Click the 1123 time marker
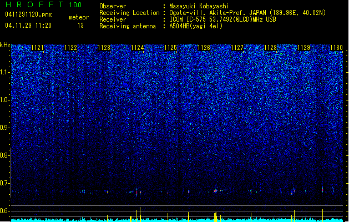Screen dimensions: 349x222 point(104,48)
